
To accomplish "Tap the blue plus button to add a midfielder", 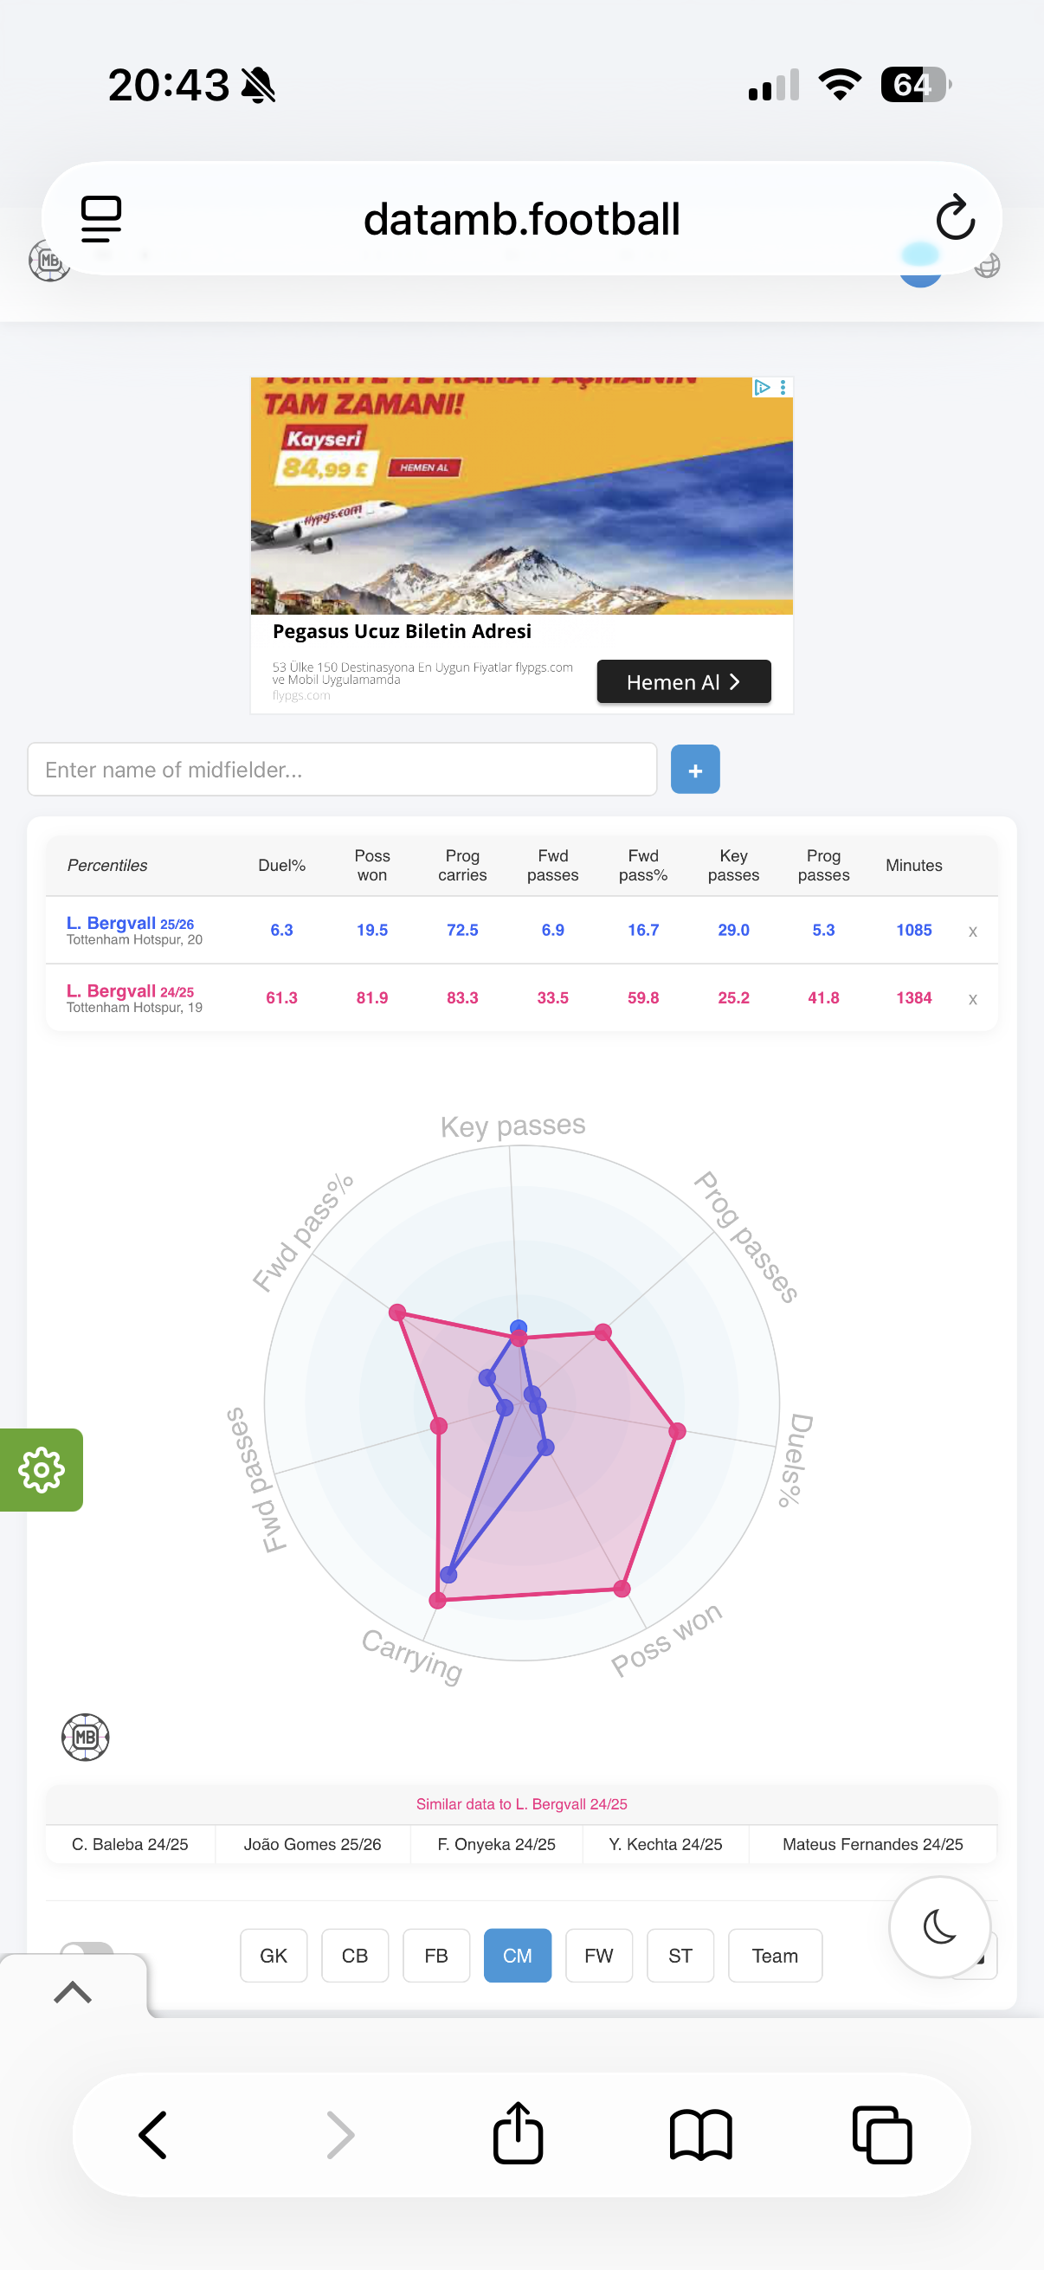I will coord(695,770).
